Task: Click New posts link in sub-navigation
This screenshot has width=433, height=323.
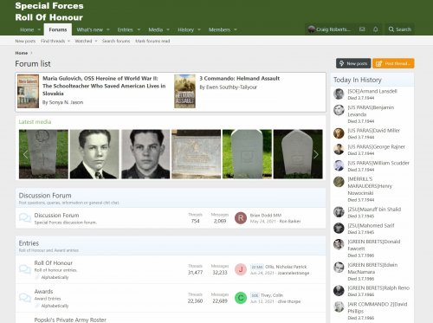Action: [25, 41]
